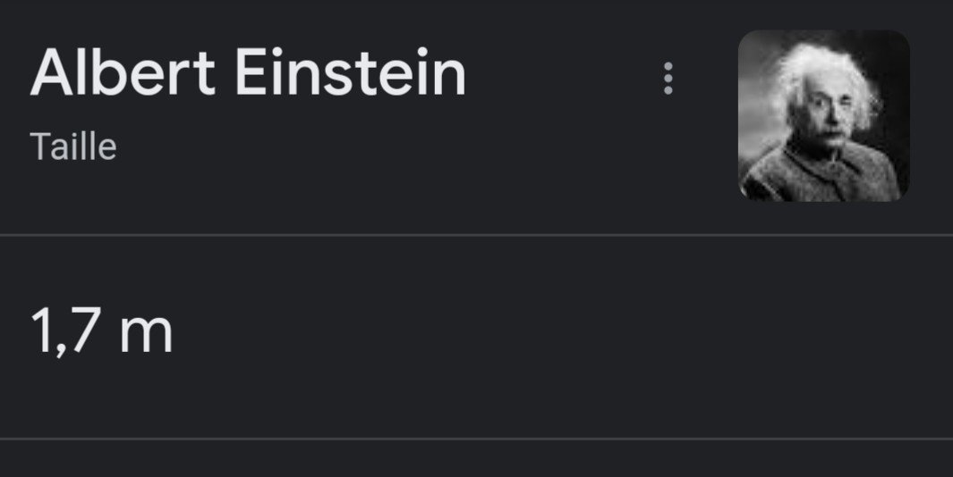Show more options via kebab icon
Image resolution: width=953 pixels, height=477 pixels.
[x=668, y=79]
